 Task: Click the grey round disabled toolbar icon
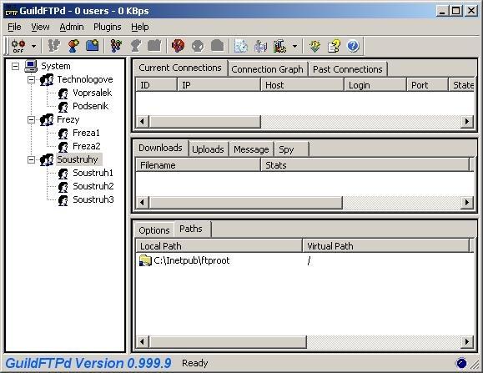[x=198, y=46]
